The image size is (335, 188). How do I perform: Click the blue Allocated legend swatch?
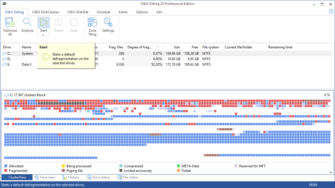tap(6, 166)
